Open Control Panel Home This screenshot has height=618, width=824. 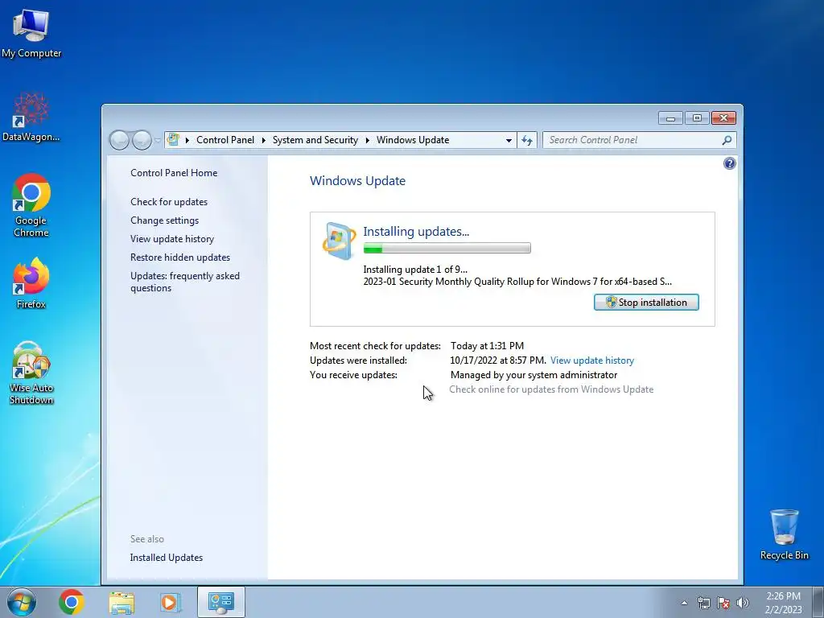click(x=174, y=173)
